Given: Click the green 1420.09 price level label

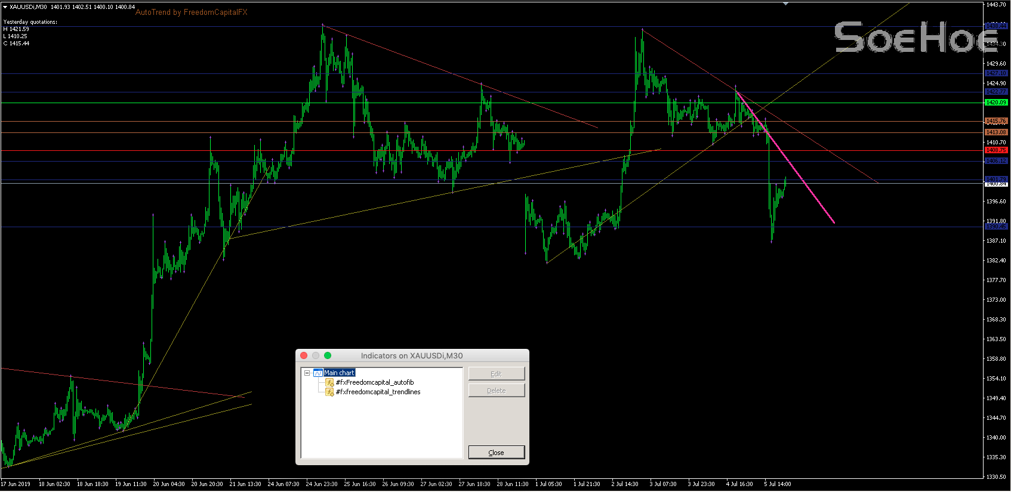Looking at the screenshot, I should point(995,103).
